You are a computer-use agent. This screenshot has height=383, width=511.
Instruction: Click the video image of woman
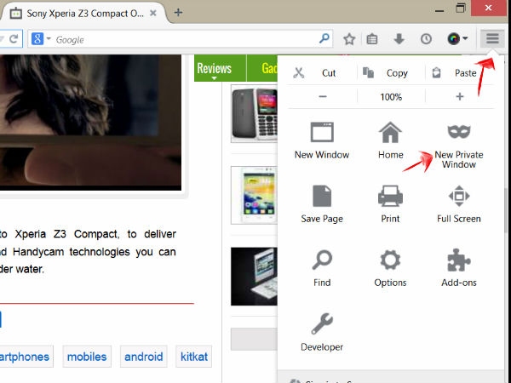coord(90,123)
